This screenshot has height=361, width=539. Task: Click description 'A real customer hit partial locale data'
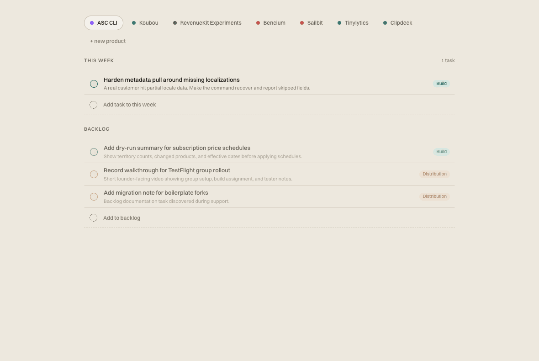207,88
